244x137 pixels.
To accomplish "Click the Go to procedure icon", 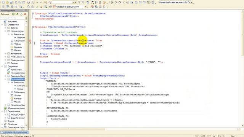I will (50, 7).
